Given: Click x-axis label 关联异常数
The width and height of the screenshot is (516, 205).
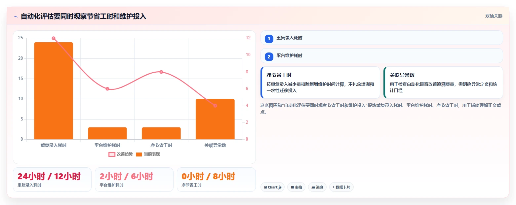Looking at the screenshot, I should pos(215,145).
